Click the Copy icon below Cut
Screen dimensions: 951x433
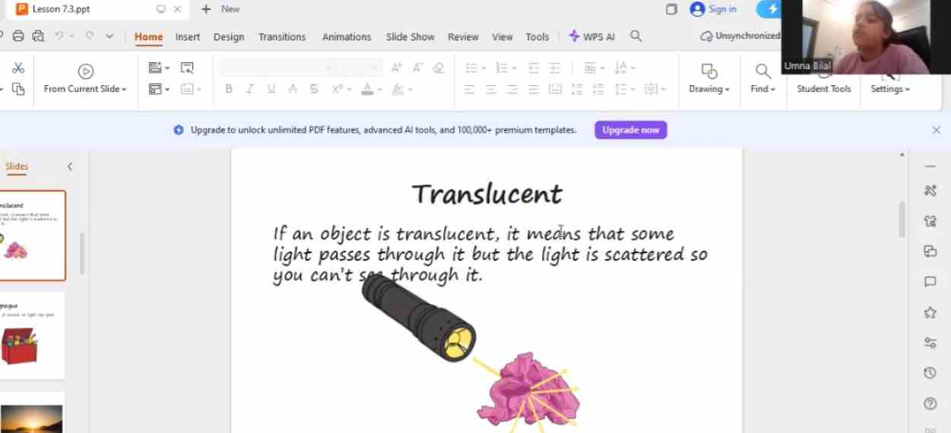[18, 90]
